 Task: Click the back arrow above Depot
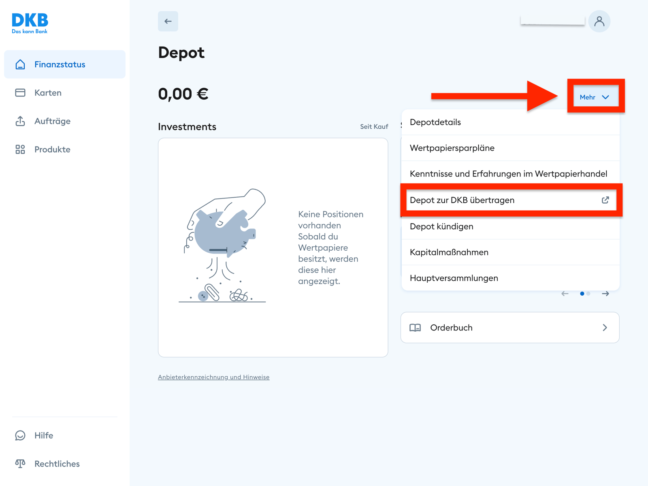tap(168, 21)
